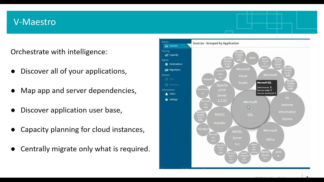The width and height of the screenshot is (324, 182).
Task: Select the Apache Tomcat 7.0 bubble
Action: click(x=265, y=63)
